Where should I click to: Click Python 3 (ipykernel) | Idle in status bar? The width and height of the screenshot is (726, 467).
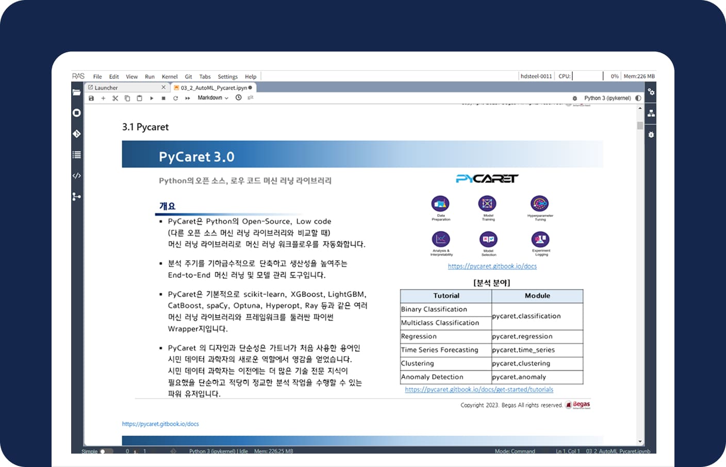pos(219,451)
